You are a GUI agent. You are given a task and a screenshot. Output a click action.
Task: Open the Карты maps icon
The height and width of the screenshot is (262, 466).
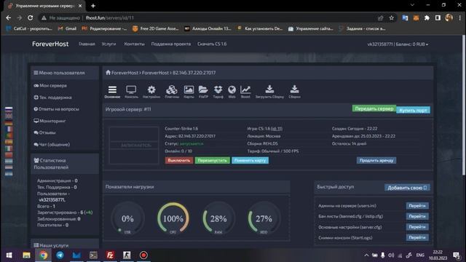click(189, 92)
